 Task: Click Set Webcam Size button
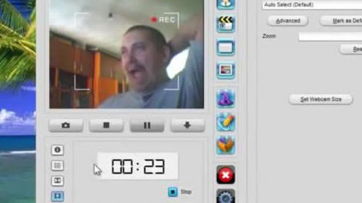point(321,99)
